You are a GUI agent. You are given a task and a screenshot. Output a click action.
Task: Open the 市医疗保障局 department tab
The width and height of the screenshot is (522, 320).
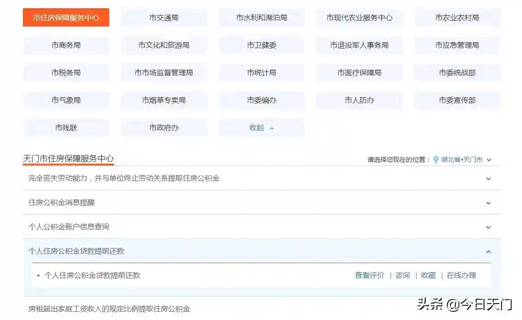pos(359,72)
